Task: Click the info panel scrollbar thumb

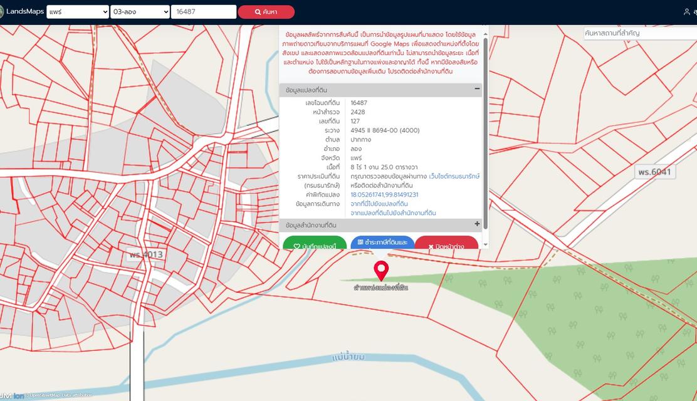Action: pyautogui.click(x=485, y=133)
